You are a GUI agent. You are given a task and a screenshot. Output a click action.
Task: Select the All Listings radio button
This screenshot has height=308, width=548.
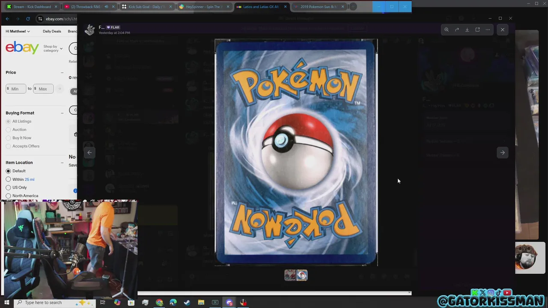pos(8,121)
